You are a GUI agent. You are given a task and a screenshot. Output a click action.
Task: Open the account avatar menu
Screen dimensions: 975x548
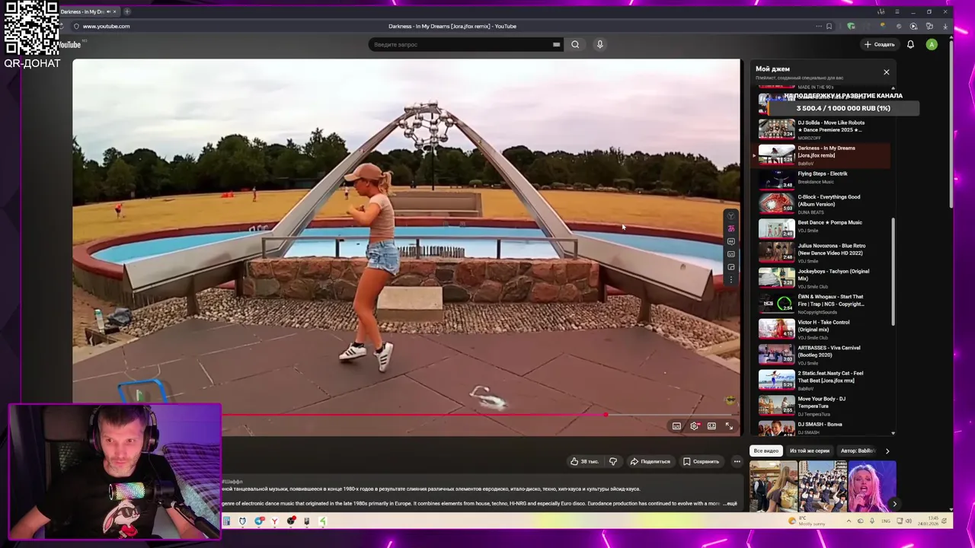[x=932, y=44]
